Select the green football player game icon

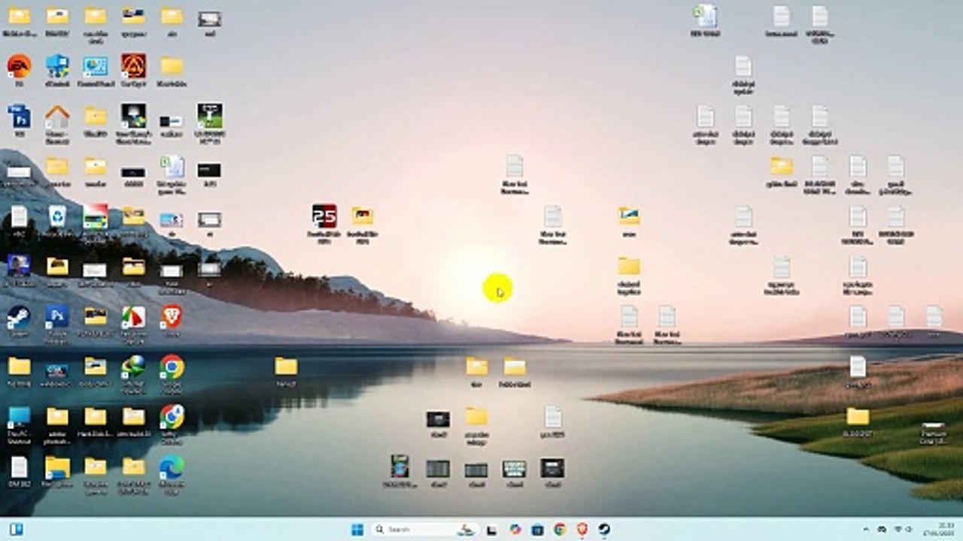click(x=210, y=116)
